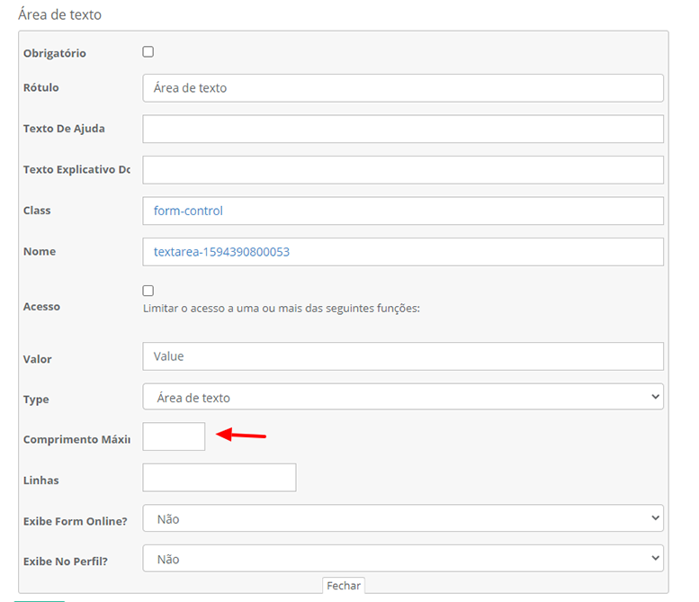This screenshot has width=699, height=602.
Task: Click the Obrigatório label text
Action: tap(55, 53)
